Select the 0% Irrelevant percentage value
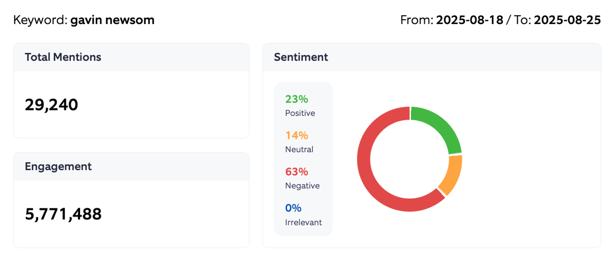 coord(293,208)
